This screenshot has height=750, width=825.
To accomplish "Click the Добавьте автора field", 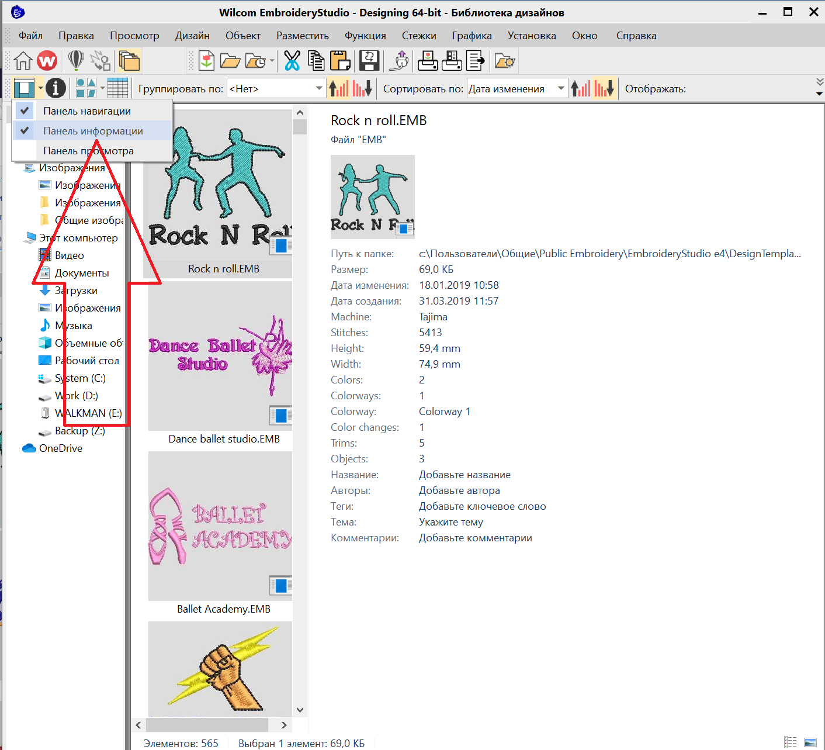I will pos(459,490).
